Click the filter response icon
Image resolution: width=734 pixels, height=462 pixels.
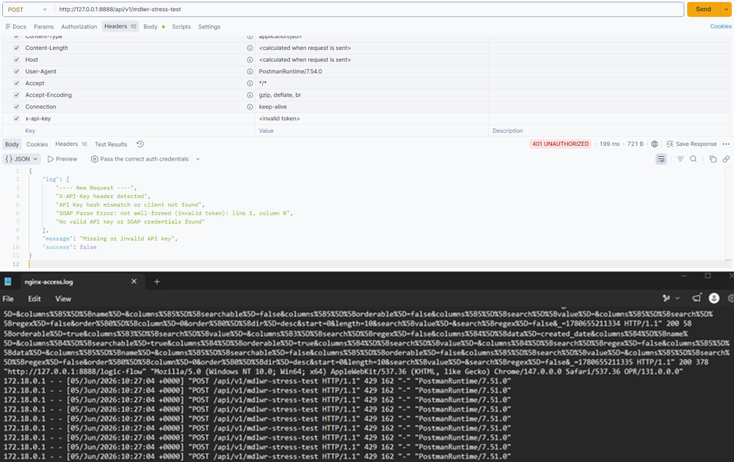pyautogui.click(x=680, y=159)
